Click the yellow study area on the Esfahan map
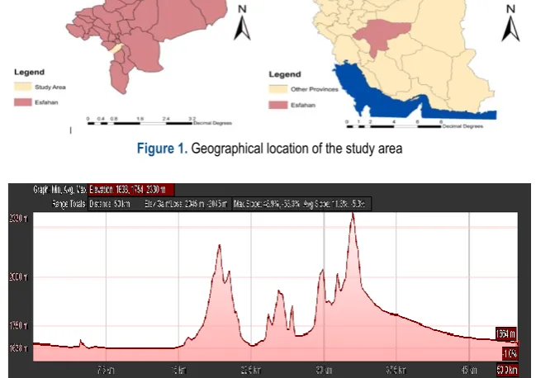Image resolution: width=536 pixels, height=378 pixels. pyautogui.click(x=116, y=49)
